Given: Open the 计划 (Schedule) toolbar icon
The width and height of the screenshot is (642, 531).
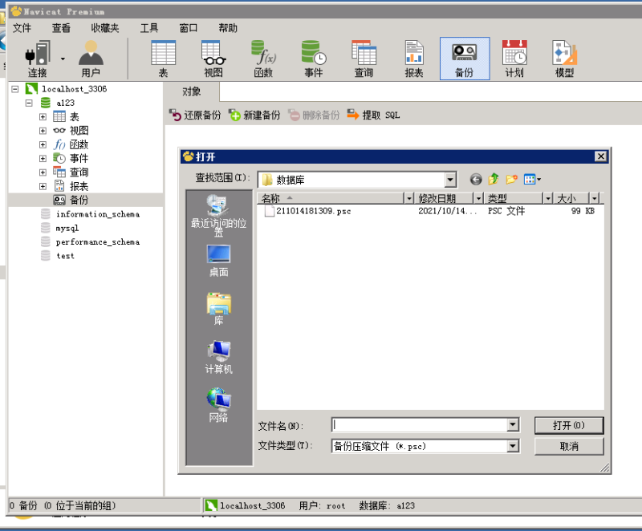Looking at the screenshot, I should (x=514, y=59).
